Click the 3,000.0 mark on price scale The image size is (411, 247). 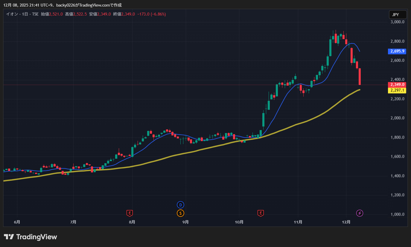[398, 22]
